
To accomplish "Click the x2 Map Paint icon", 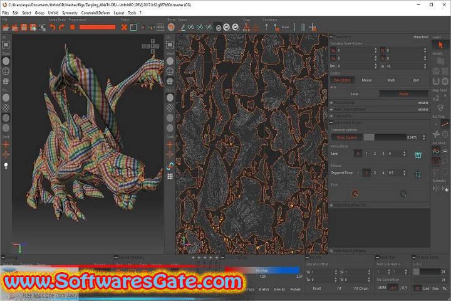I will (437, 98).
